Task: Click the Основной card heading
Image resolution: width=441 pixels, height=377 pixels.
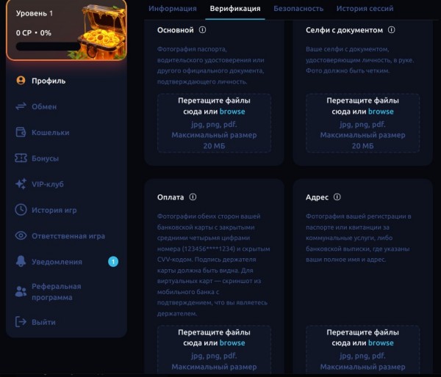Action: click(176, 30)
